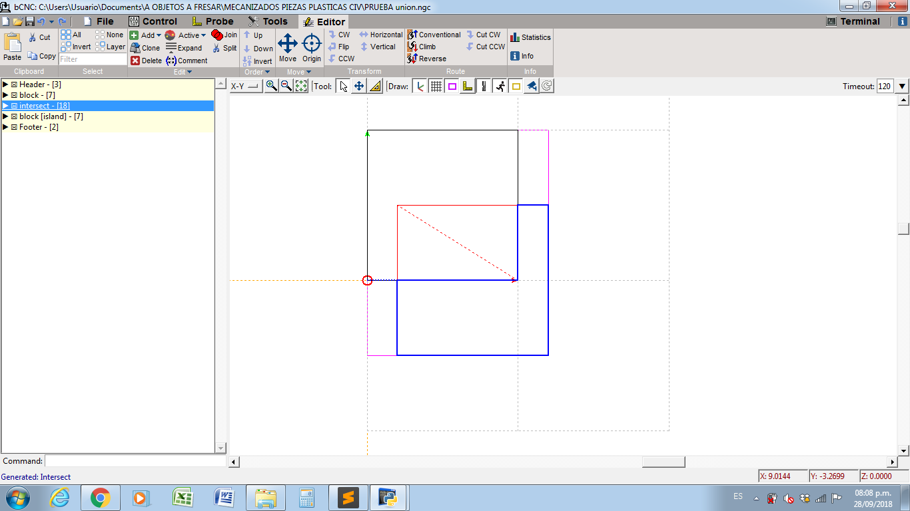
Task: Toggle drawing of the axes
Action: 420,86
